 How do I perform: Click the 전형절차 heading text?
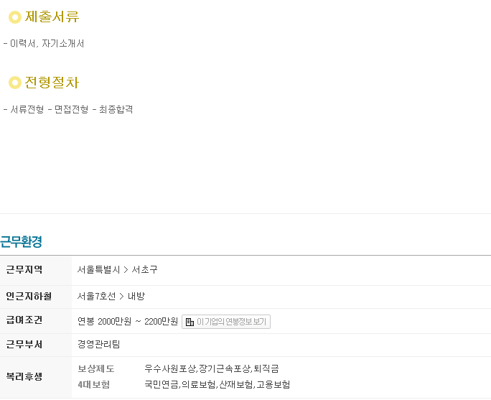coord(52,83)
